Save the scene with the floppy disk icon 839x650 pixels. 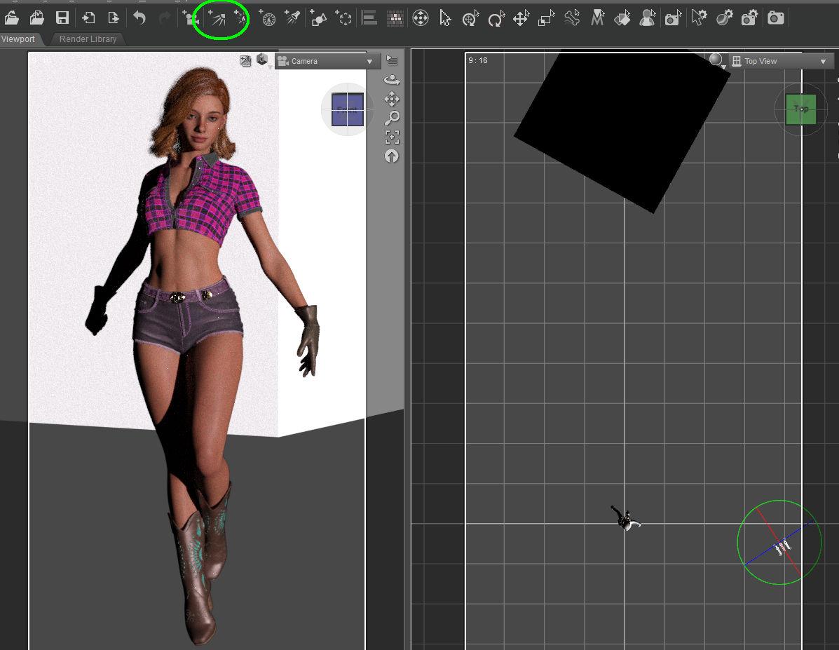click(62, 18)
